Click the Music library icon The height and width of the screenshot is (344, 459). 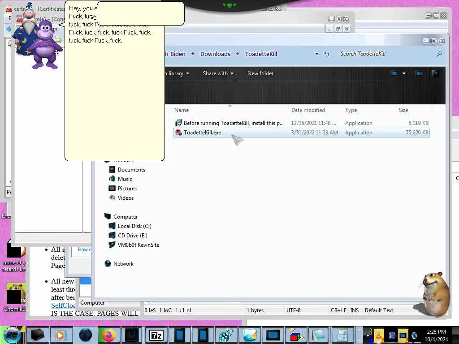[112, 179]
